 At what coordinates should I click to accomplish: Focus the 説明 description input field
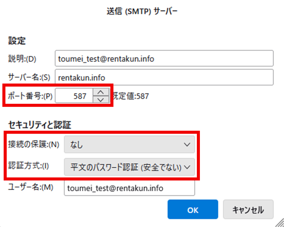(164, 59)
